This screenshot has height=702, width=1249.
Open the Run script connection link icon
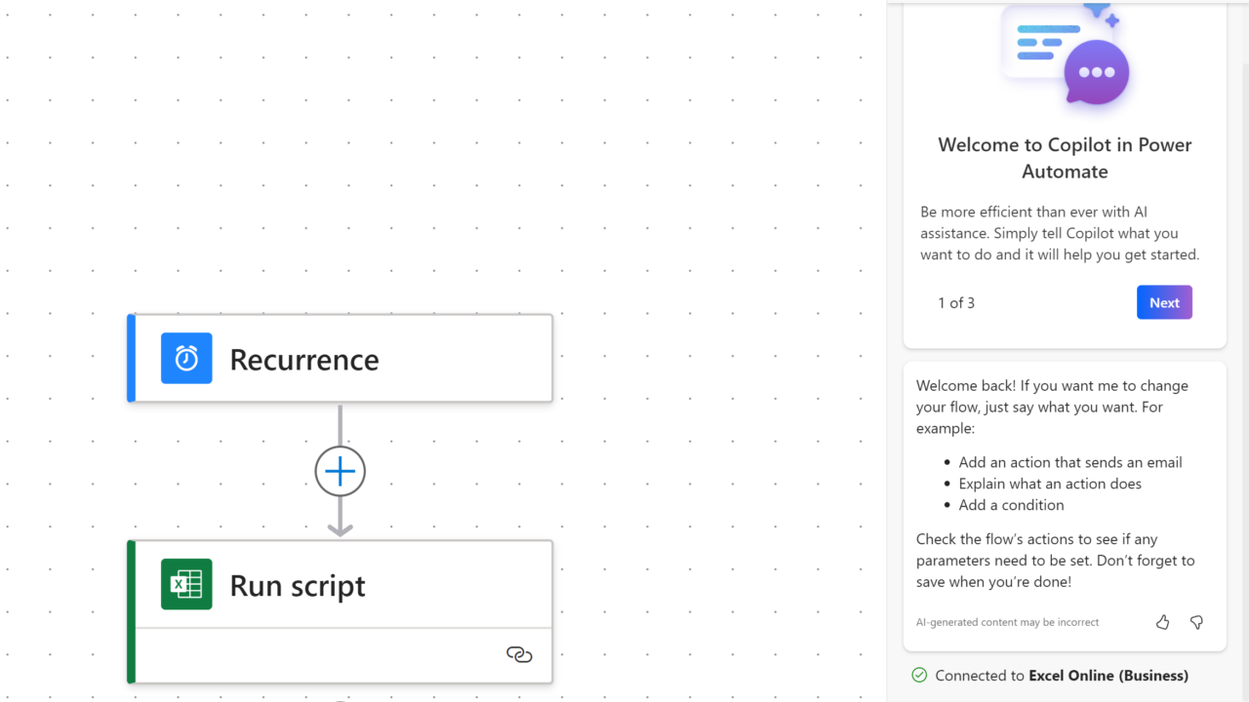pos(519,654)
